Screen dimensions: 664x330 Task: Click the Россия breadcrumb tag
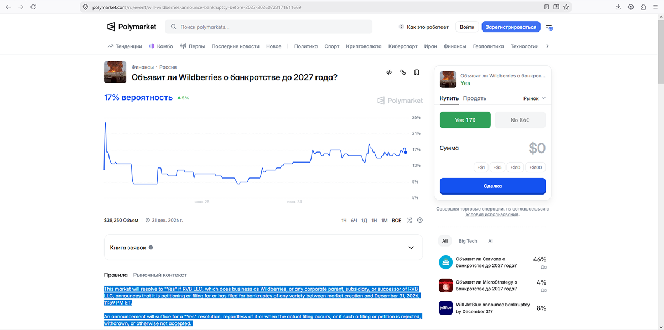coord(168,67)
